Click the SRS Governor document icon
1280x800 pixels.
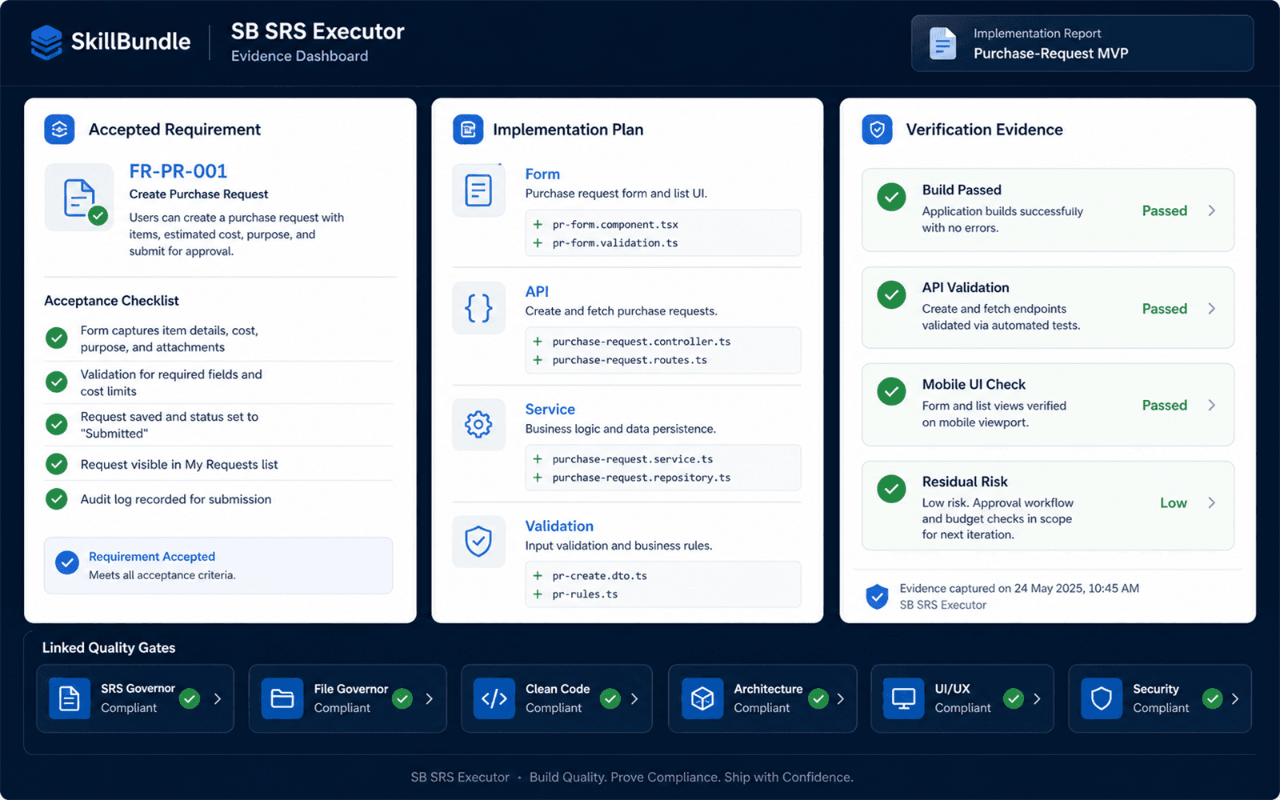coord(70,698)
